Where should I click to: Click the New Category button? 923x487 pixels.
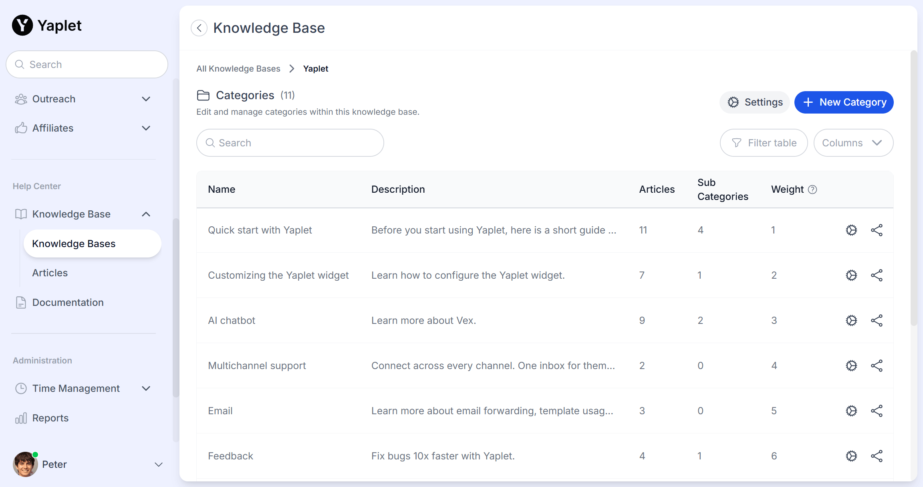pyautogui.click(x=844, y=102)
